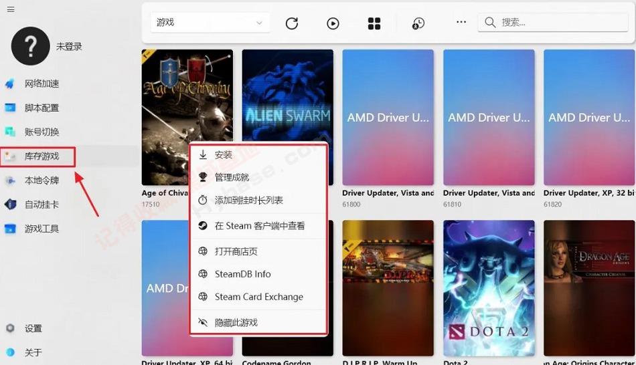The width and height of the screenshot is (636, 365).
Task: Click the AMD Driver card 61810
Action: click(489, 118)
